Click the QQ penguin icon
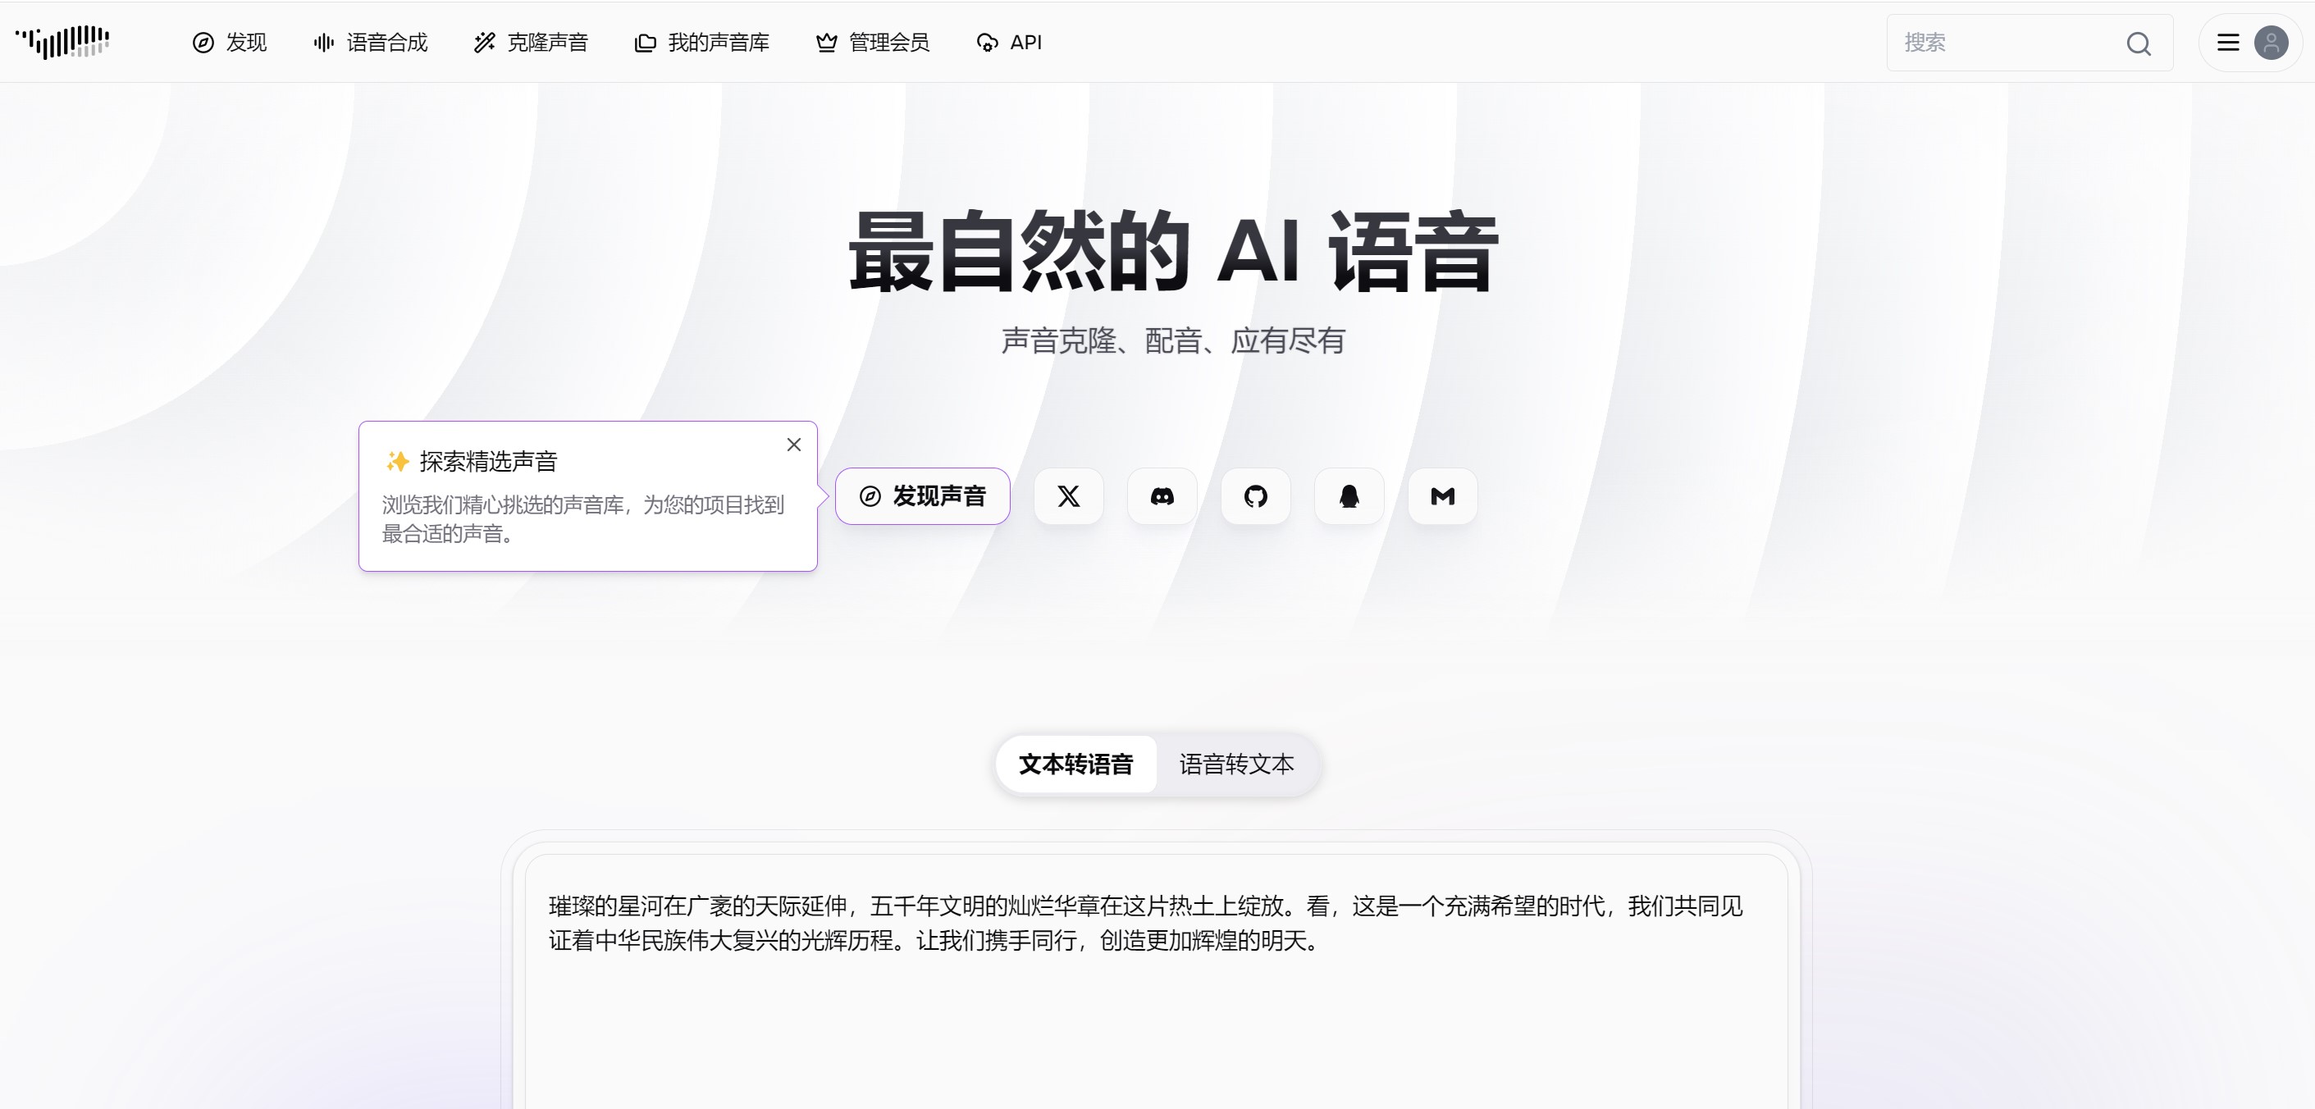This screenshot has height=1109, width=2315. (x=1349, y=496)
